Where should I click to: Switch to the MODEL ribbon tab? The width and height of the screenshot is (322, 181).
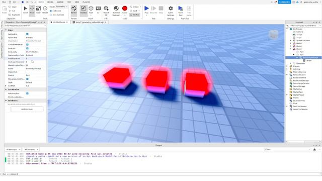pyautogui.click(x=50, y=2)
